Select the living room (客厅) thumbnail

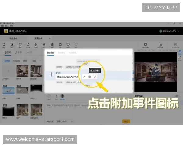(x=23, y=110)
